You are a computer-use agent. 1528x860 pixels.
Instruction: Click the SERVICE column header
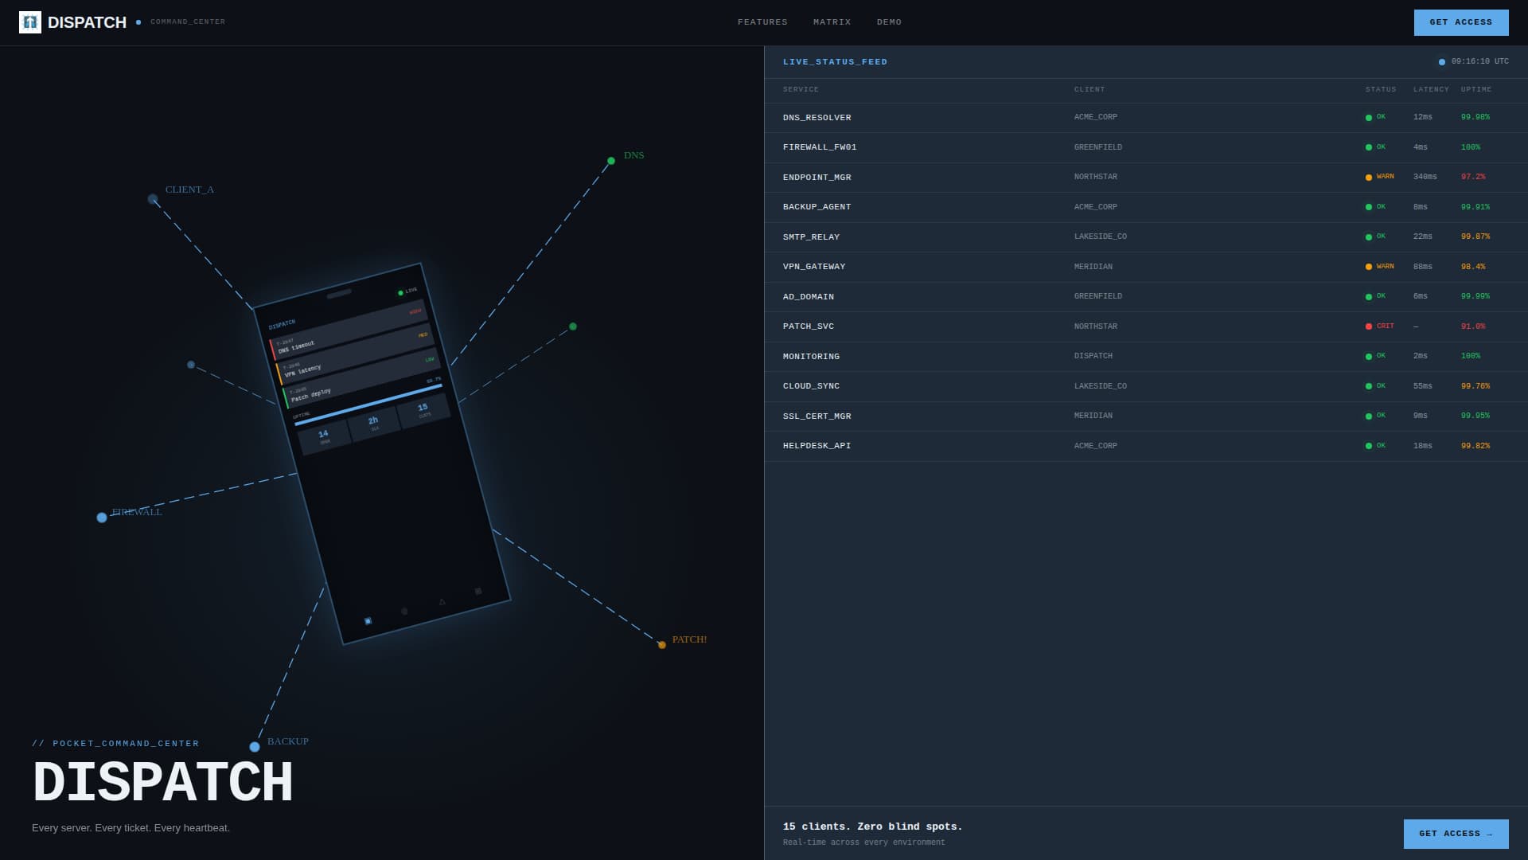pos(801,90)
